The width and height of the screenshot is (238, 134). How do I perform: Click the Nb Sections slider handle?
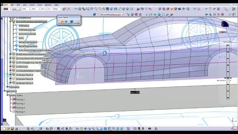click(228, 78)
